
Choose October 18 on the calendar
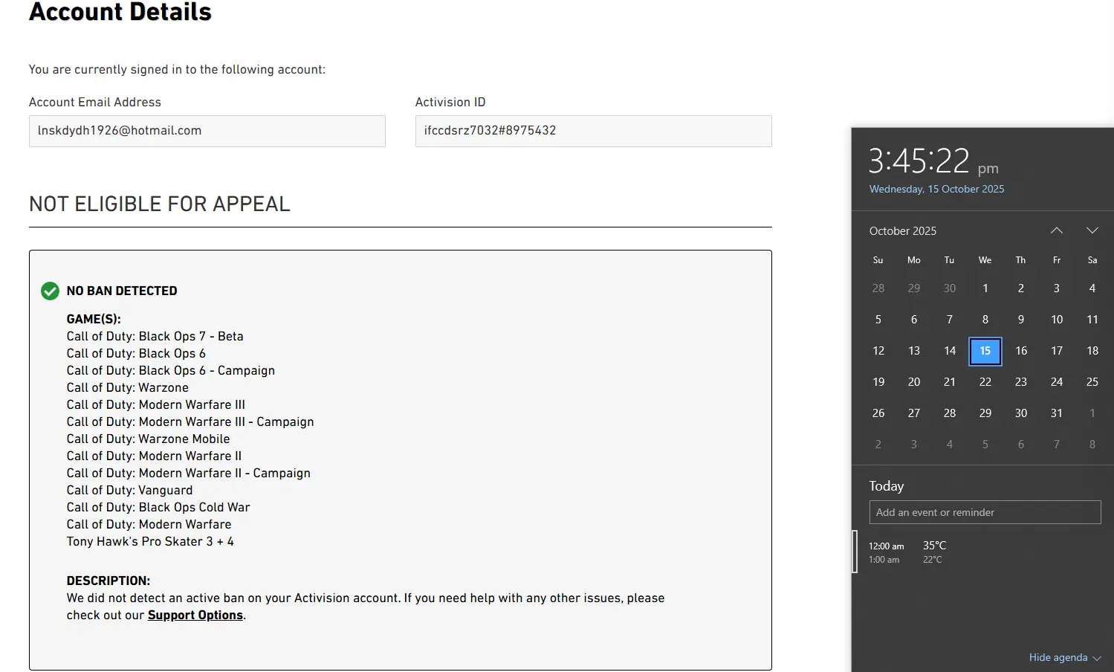tap(1092, 351)
